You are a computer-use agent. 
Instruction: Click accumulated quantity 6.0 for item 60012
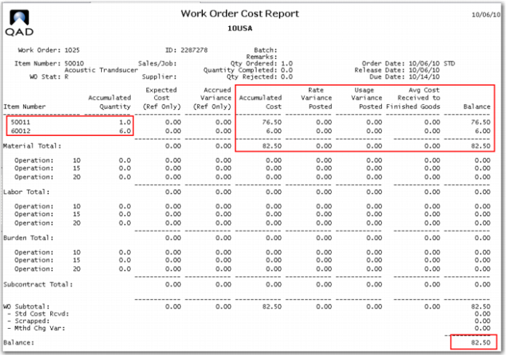point(125,131)
